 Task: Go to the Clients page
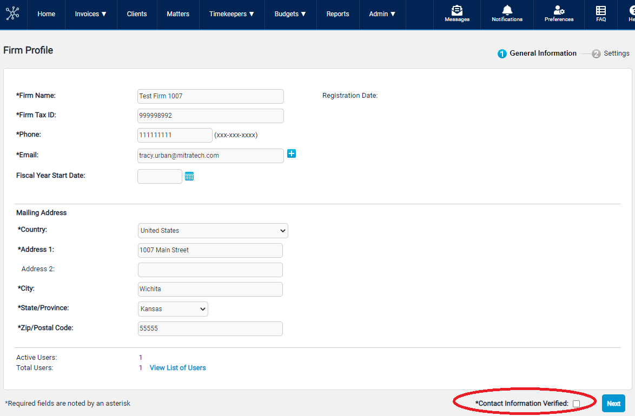coord(137,14)
